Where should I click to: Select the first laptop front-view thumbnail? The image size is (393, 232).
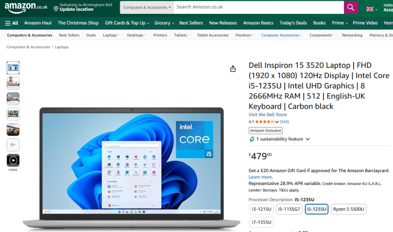coord(13,68)
